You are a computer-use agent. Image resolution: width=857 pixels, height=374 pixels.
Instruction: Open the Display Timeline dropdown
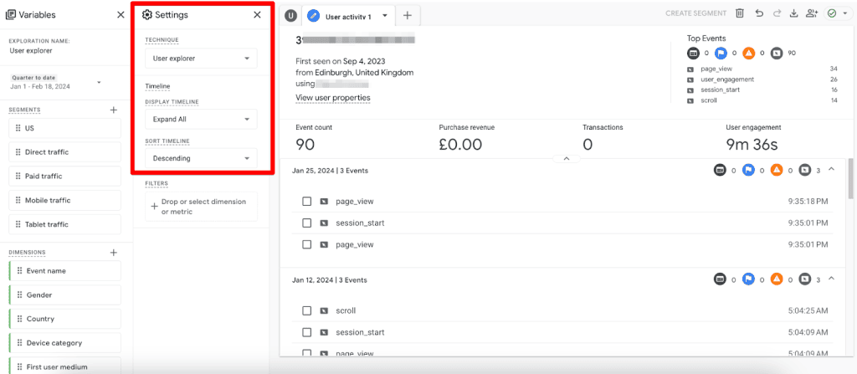tap(201, 119)
